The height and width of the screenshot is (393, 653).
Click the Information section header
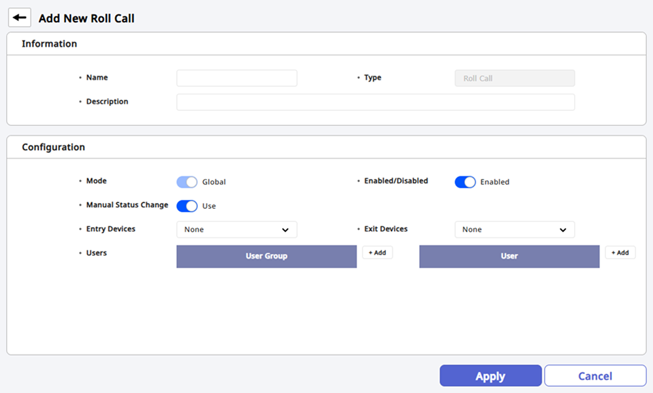pos(50,44)
